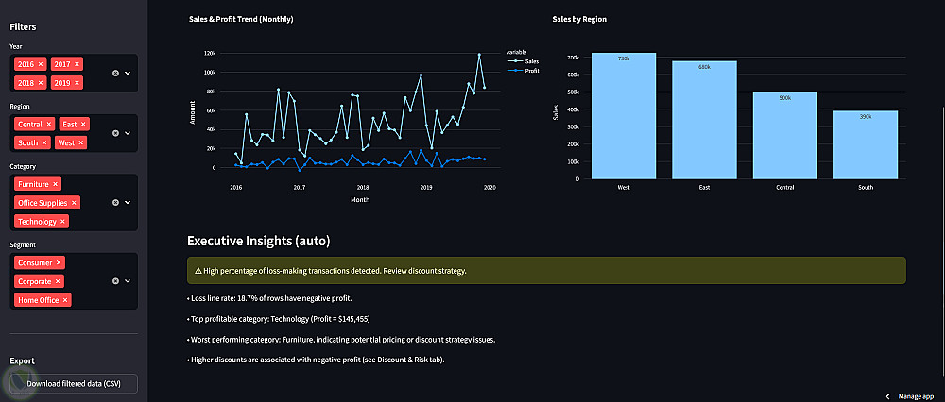The width and height of the screenshot is (945, 402).
Task: Clear all selected Category filters
Action: (x=115, y=202)
